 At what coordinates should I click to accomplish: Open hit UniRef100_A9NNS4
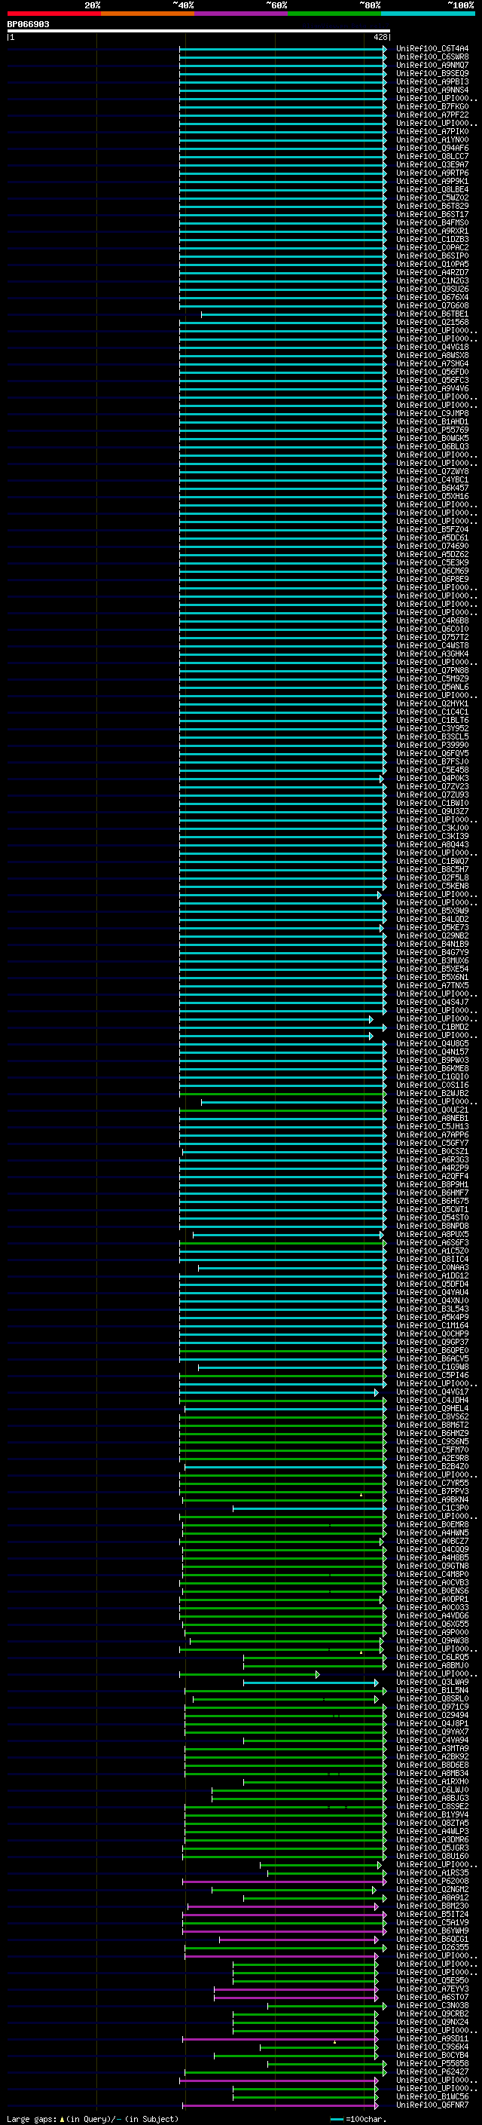point(432,90)
